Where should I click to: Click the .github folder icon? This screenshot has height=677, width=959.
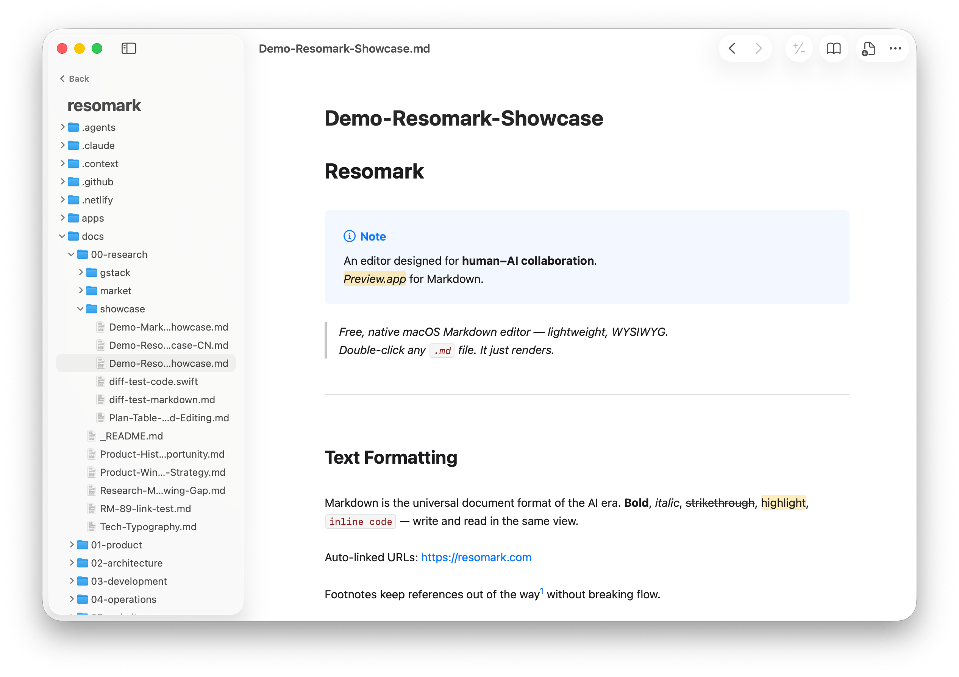tap(73, 182)
